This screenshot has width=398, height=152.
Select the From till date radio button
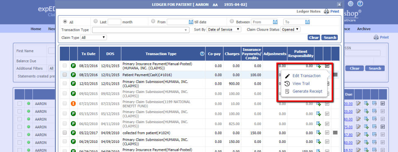tap(153, 21)
